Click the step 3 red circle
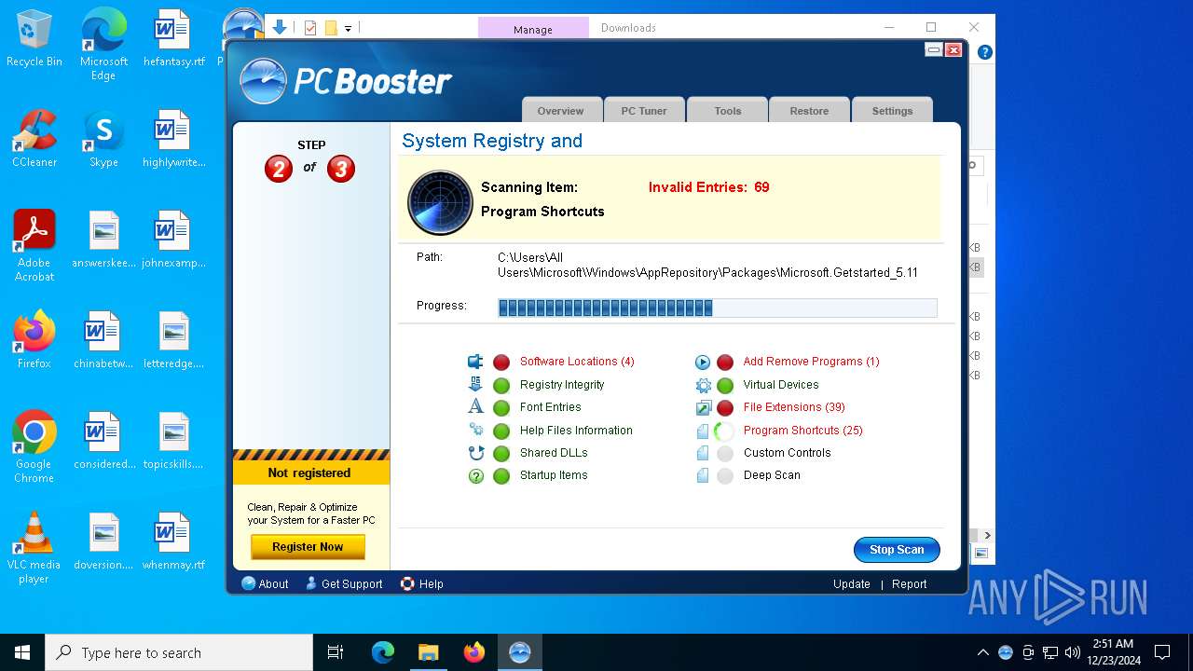Viewport: 1193px width, 671px height. (341, 169)
